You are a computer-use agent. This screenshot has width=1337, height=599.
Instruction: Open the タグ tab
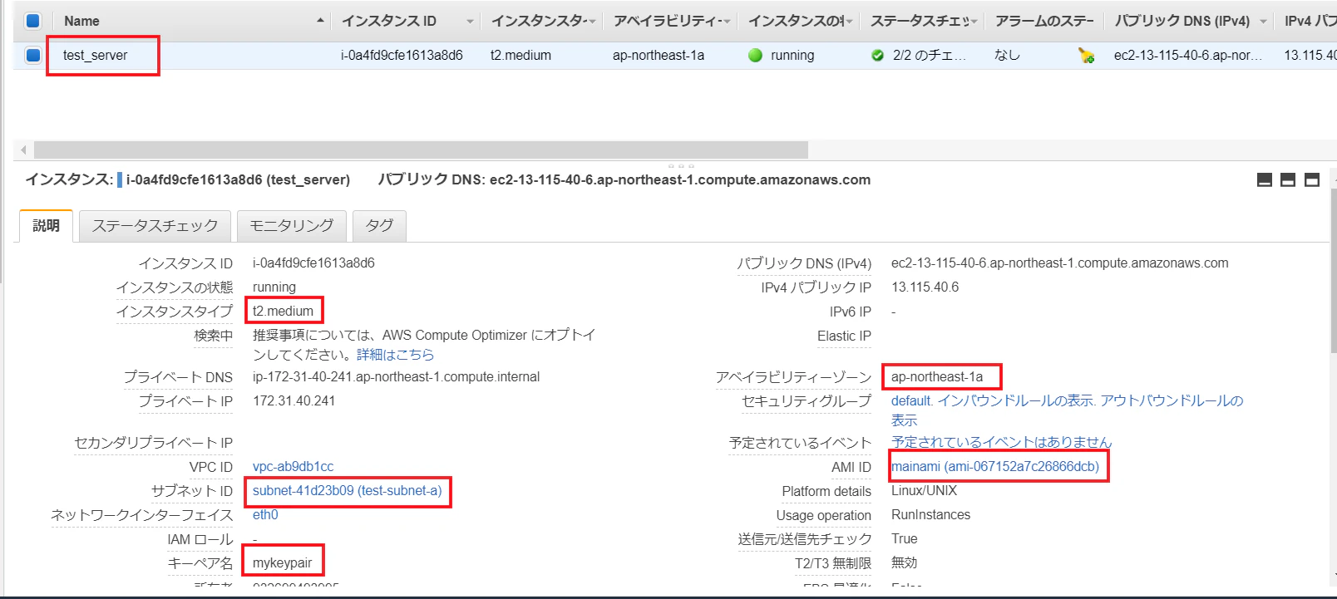point(379,226)
